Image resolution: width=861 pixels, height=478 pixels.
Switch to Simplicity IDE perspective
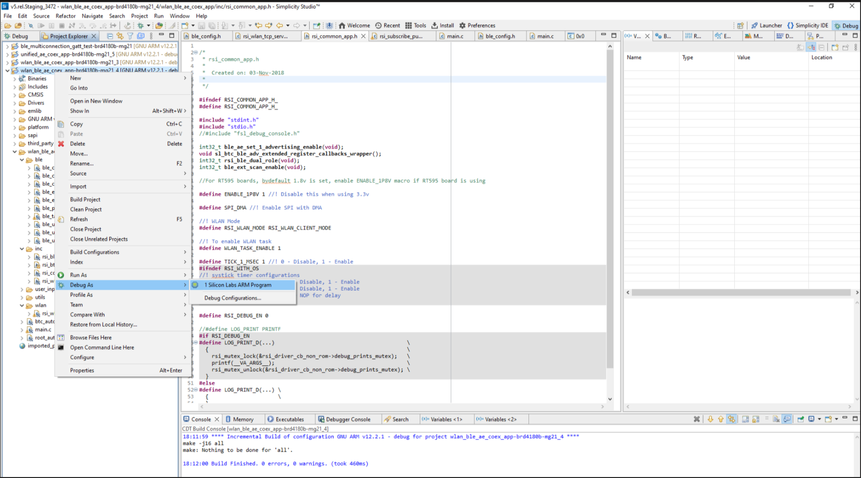coord(807,25)
